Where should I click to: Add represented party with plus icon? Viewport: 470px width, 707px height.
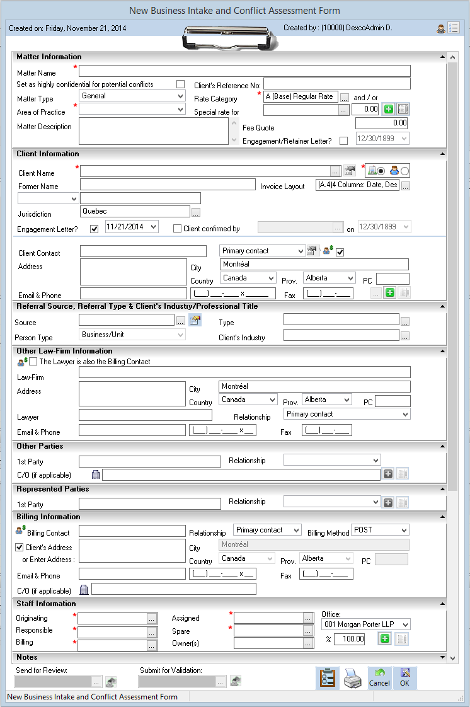coord(388,503)
